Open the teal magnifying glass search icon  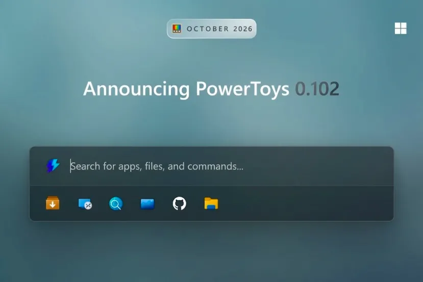tap(116, 203)
